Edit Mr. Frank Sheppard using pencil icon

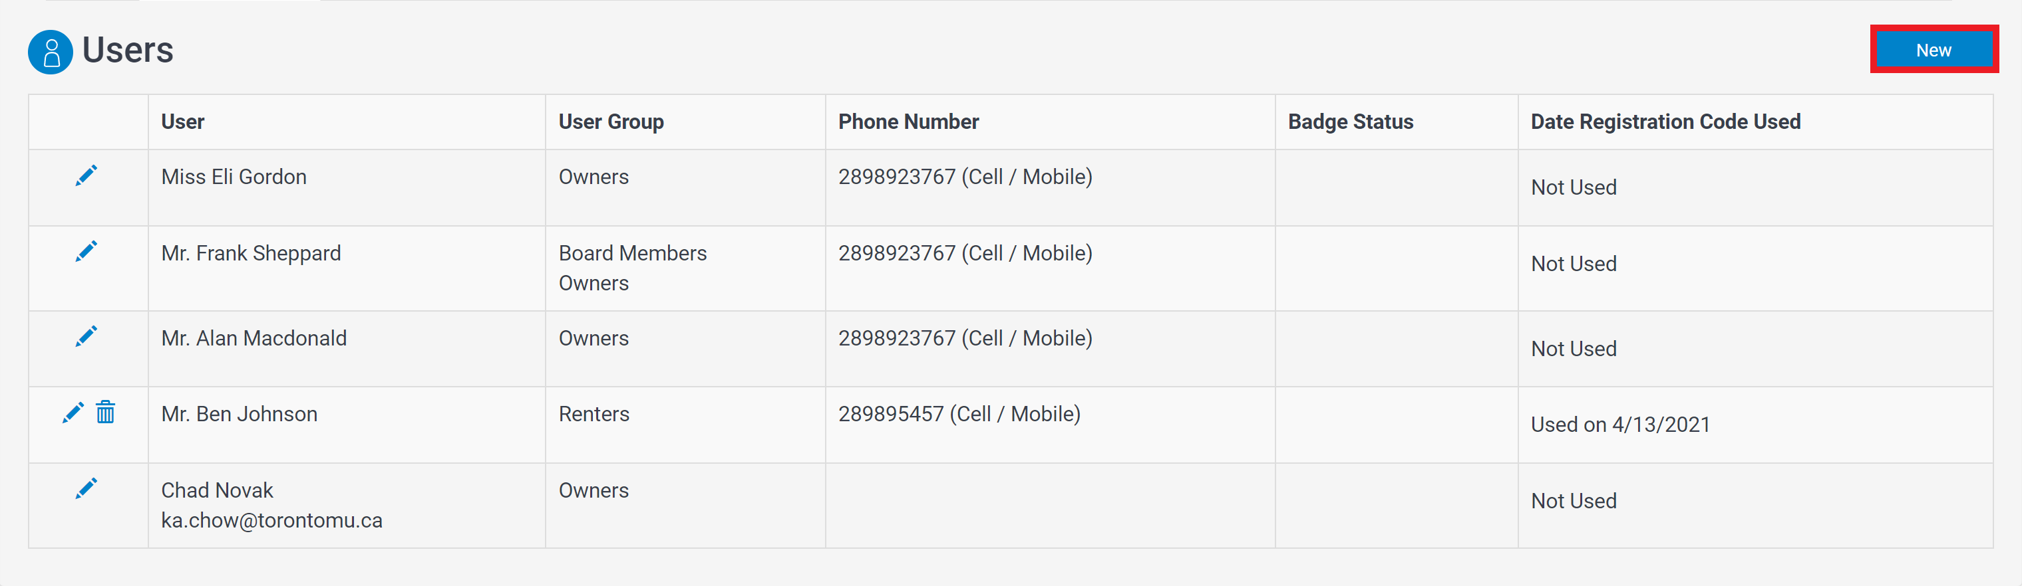[86, 252]
